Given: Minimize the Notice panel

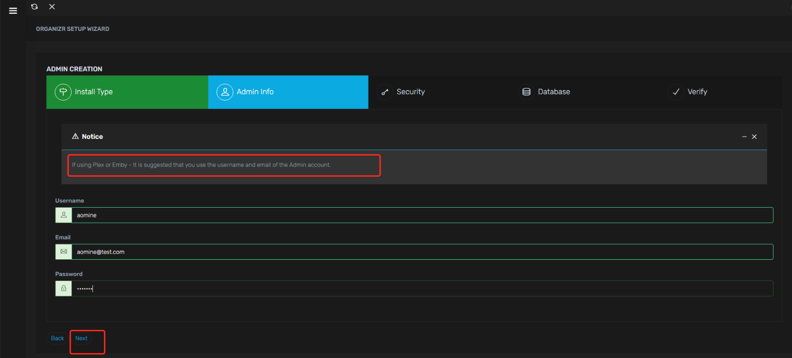Looking at the screenshot, I should click(744, 137).
